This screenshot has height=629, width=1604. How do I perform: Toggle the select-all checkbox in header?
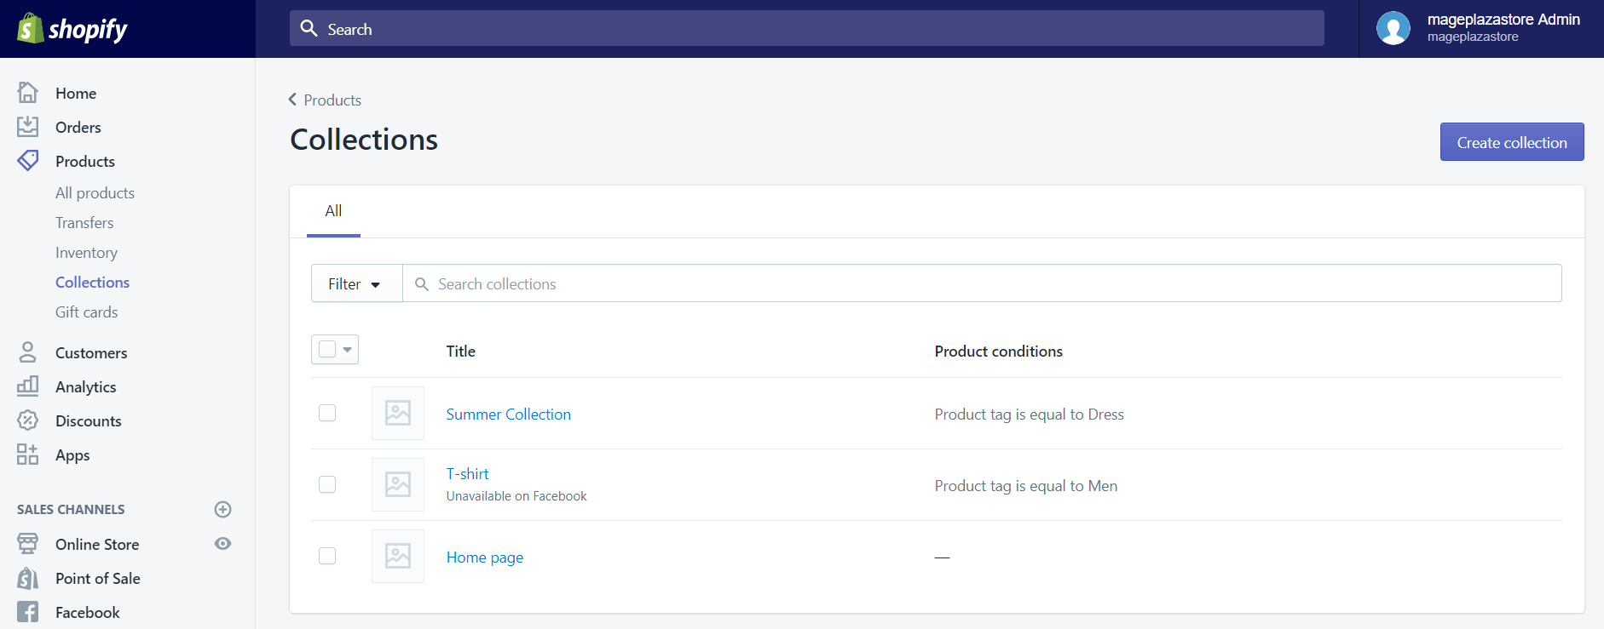click(x=327, y=349)
